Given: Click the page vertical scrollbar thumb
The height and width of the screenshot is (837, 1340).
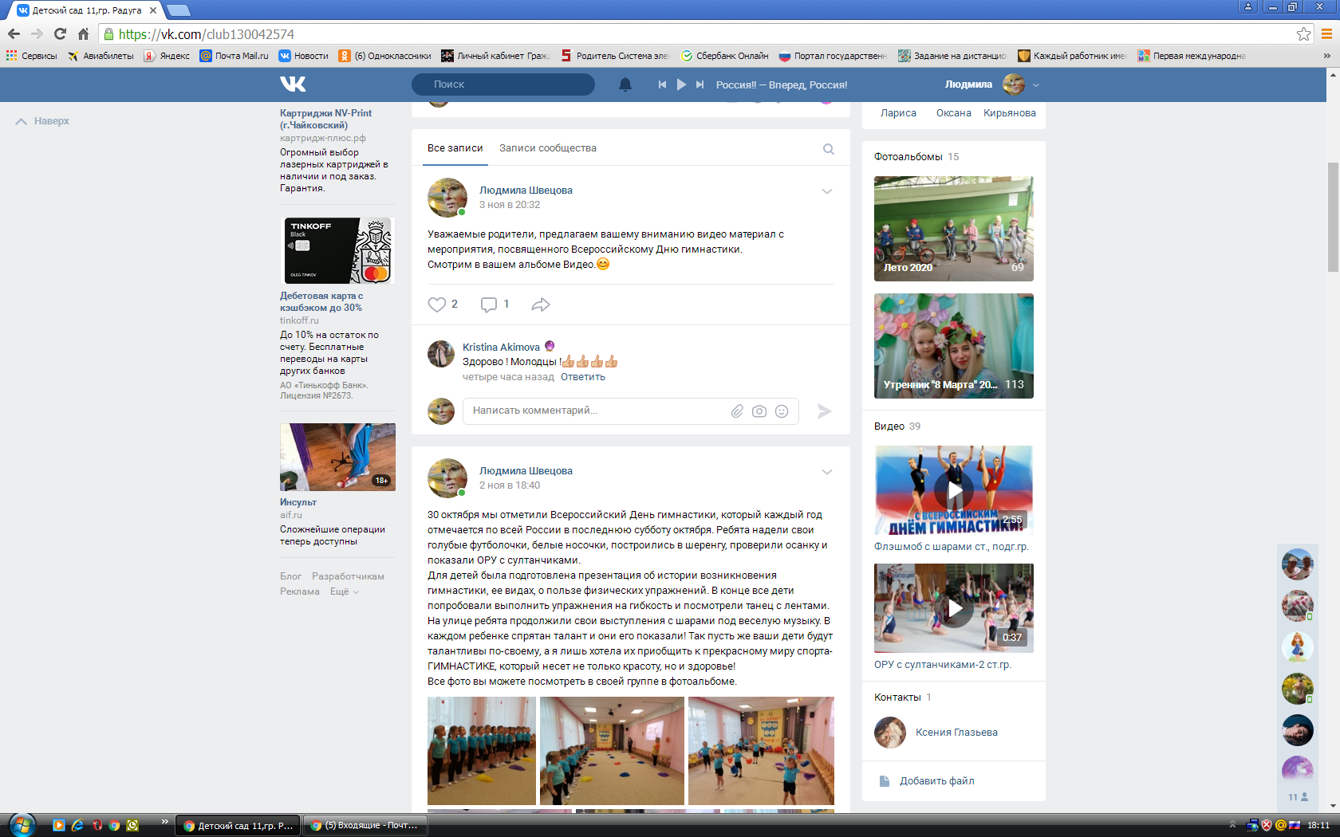Looking at the screenshot, I should (x=1333, y=217).
